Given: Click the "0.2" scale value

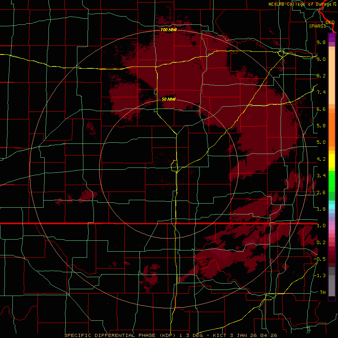Looking at the screenshot, I should (321, 243).
